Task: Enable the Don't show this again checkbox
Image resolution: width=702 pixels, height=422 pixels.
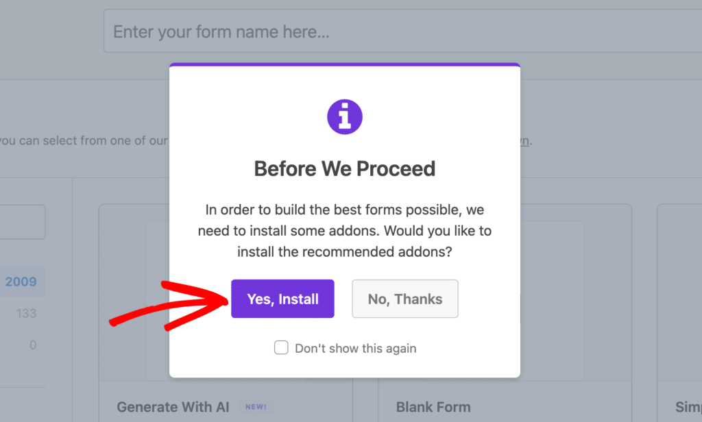Action: tap(281, 348)
